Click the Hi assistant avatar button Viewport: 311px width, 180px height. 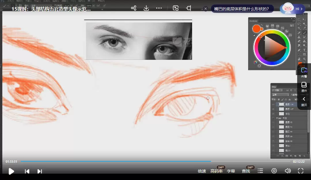[x=292, y=9]
